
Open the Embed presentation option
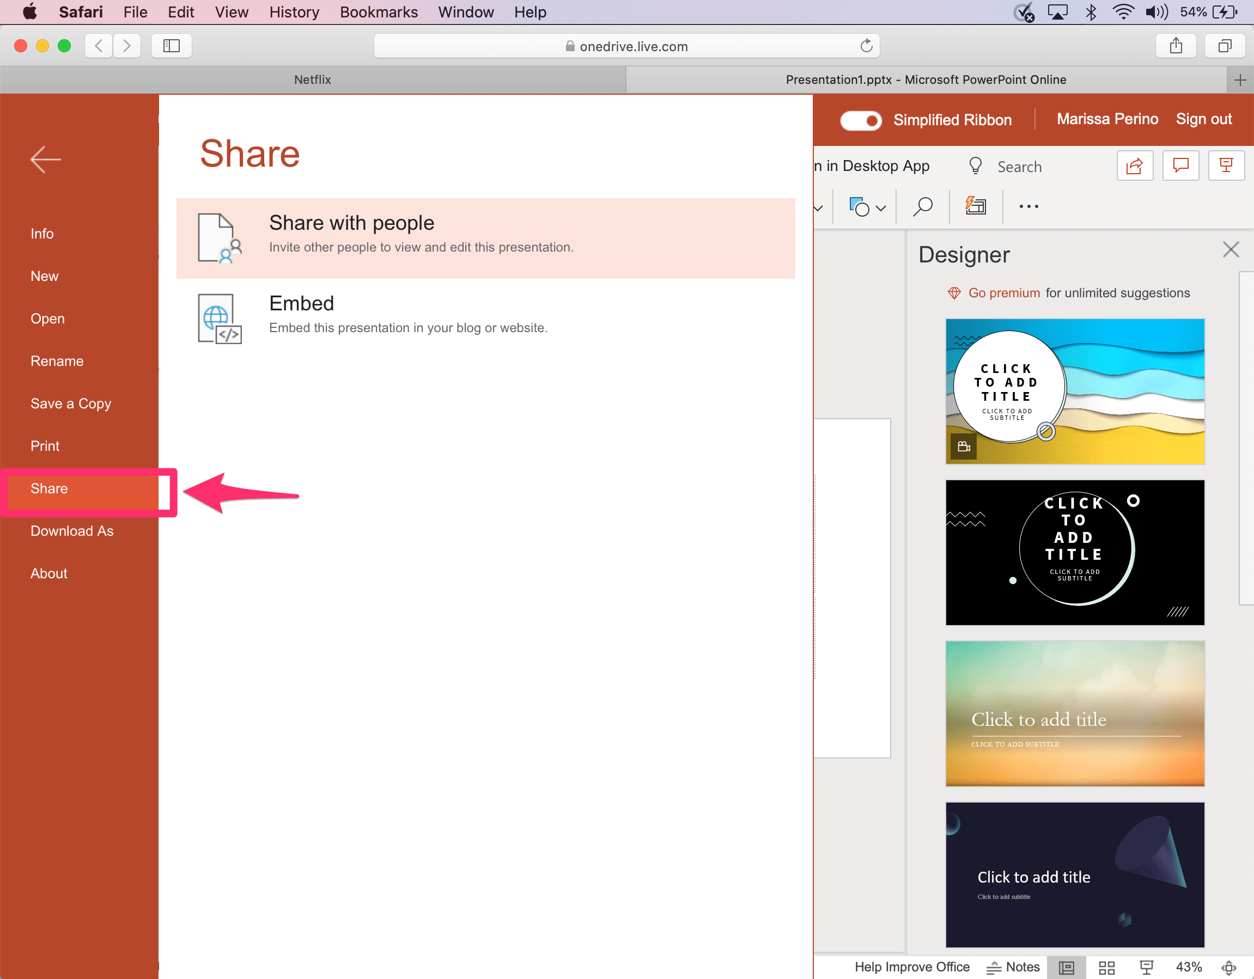tap(485, 318)
